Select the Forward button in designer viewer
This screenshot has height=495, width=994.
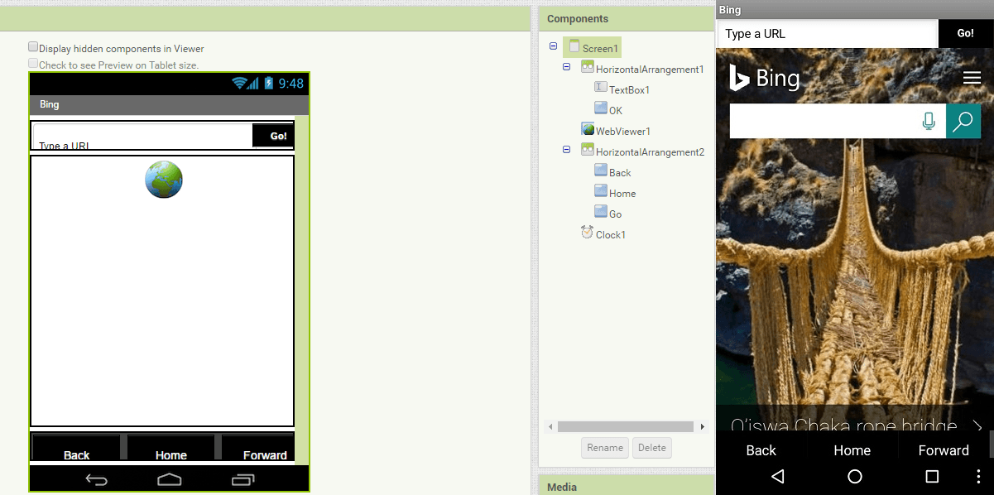(x=257, y=447)
